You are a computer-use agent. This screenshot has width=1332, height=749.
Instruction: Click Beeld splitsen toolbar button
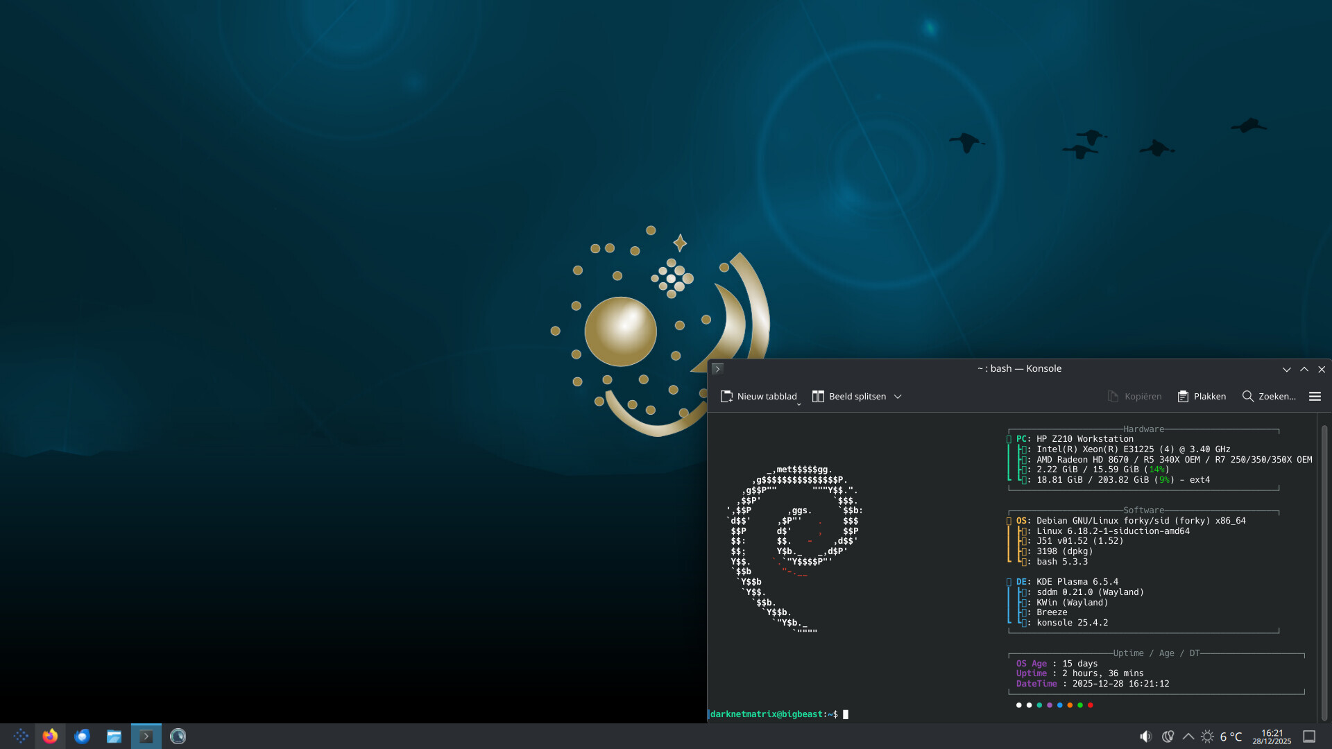pos(849,396)
